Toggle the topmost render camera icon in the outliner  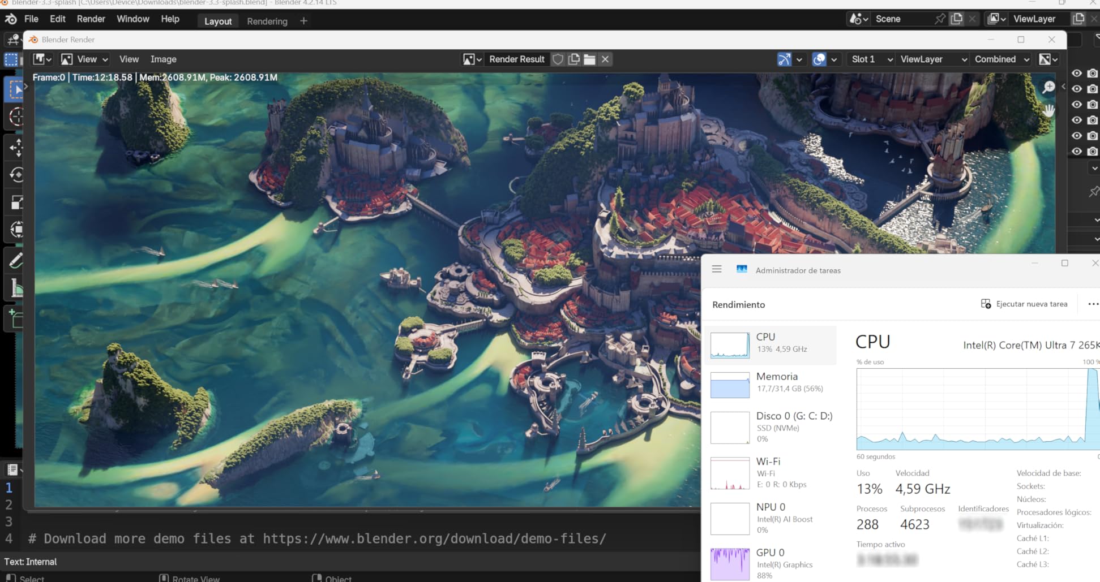click(x=1093, y=74)
